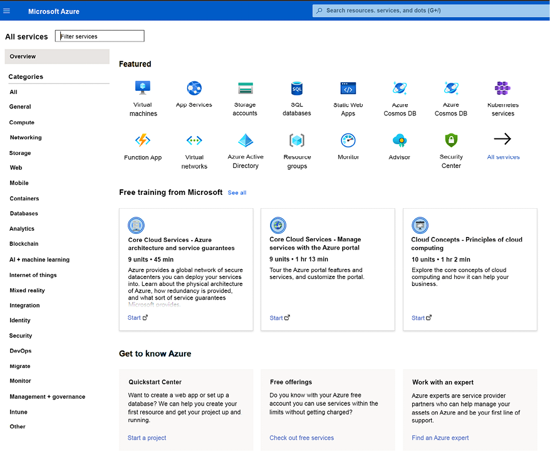Click the Monitor gauge icon in Featured
550x457 pixels.
coord(348,140)
